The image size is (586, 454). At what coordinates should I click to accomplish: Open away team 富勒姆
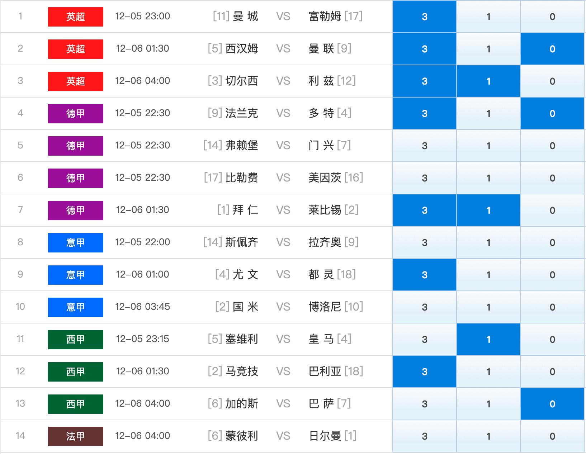325,16
